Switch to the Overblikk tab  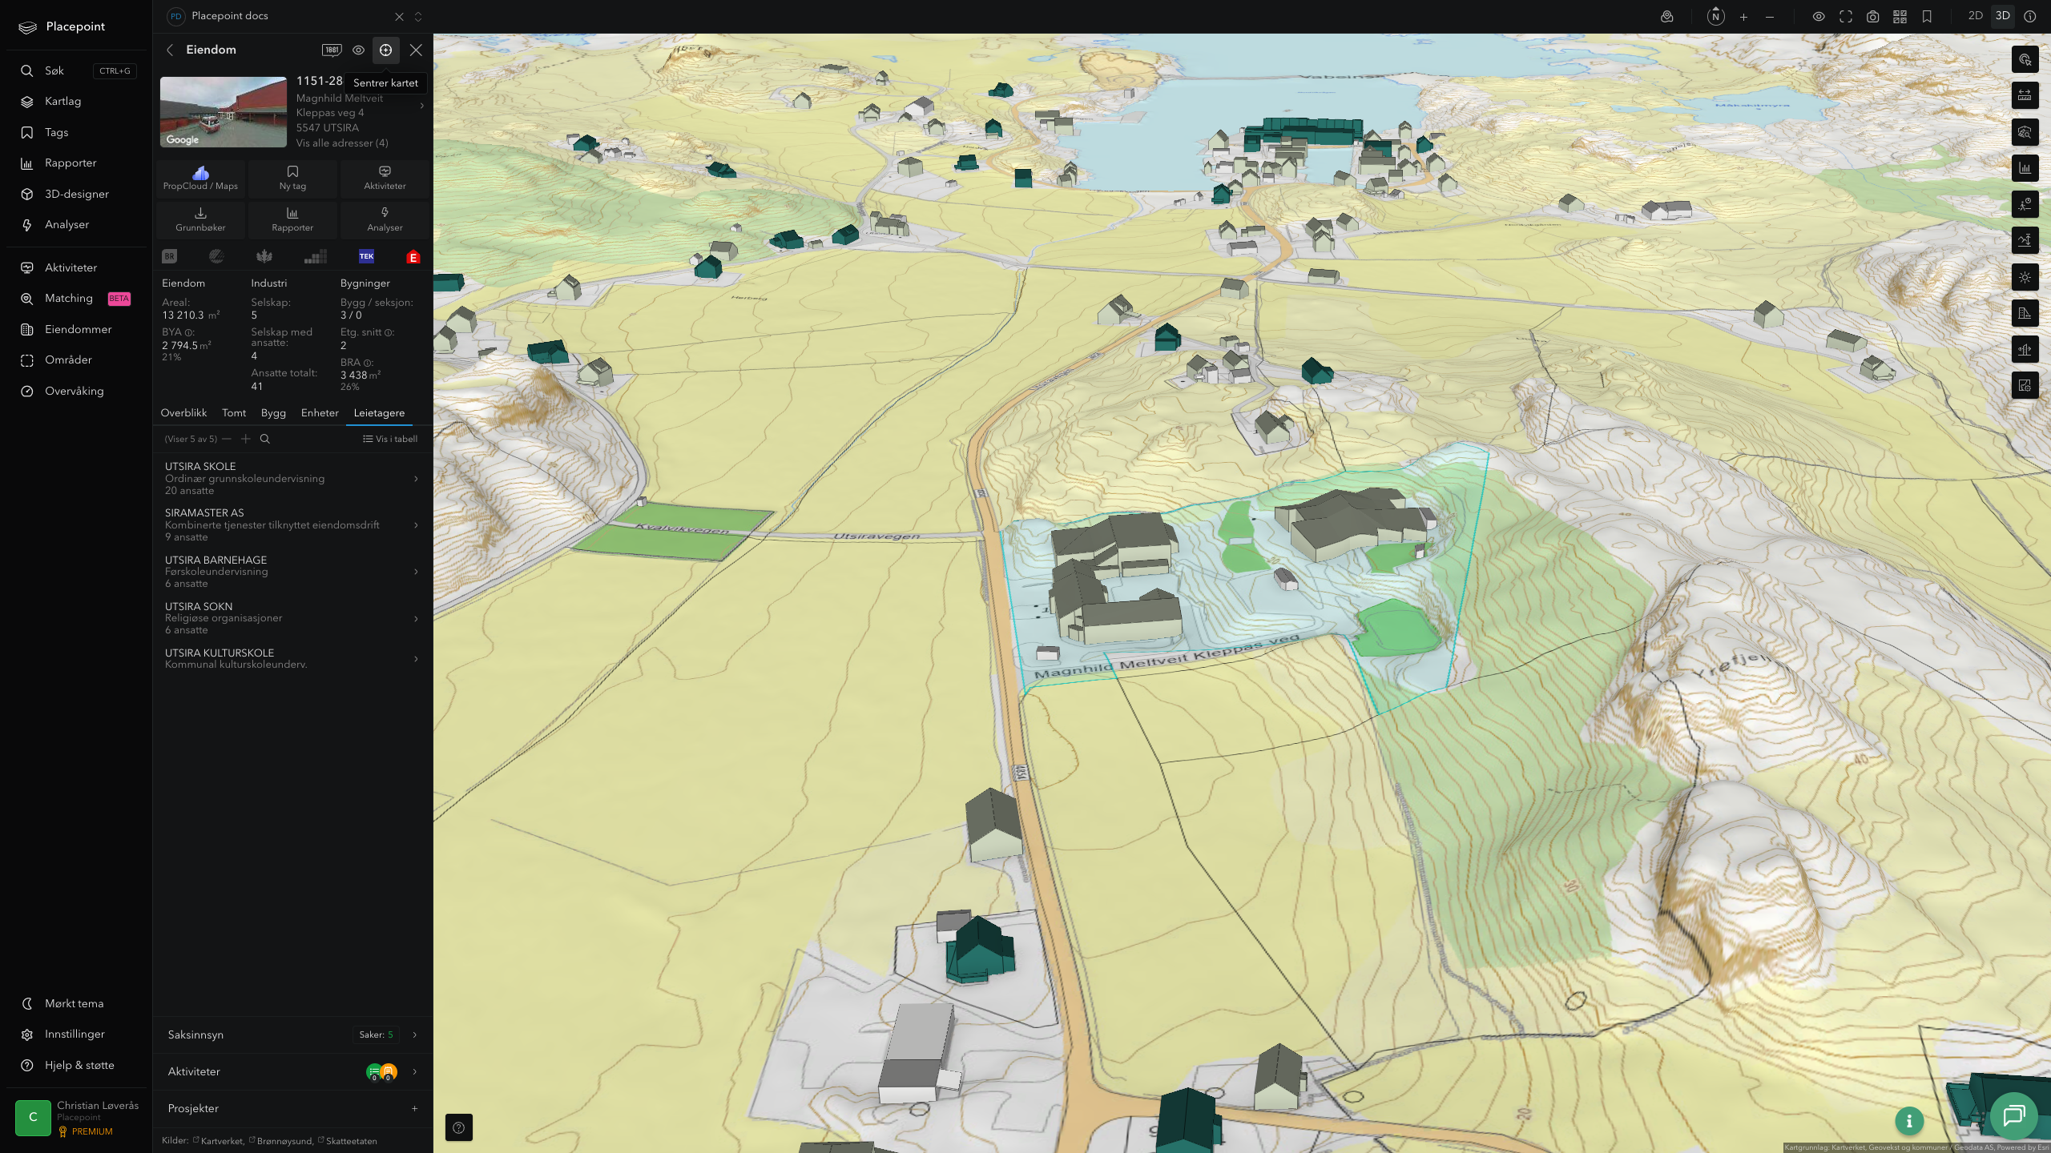pos(183,413)
